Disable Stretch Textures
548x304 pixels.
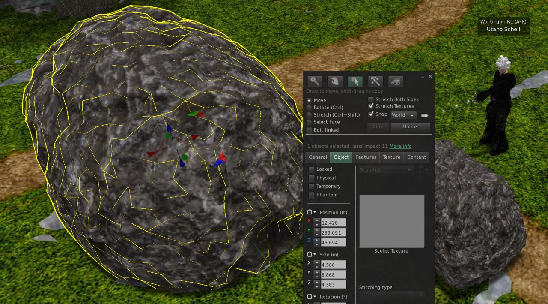371,106
